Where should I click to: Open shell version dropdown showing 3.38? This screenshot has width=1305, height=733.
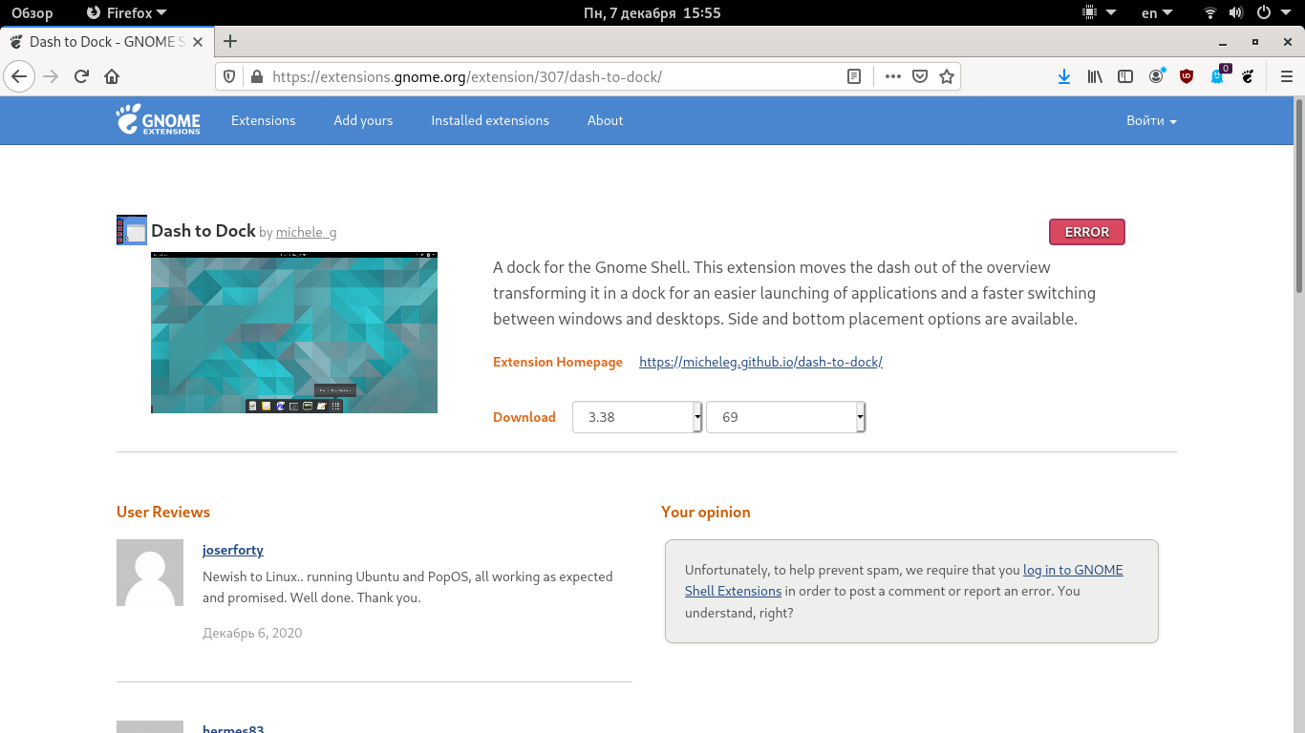(x=638, y=417)
